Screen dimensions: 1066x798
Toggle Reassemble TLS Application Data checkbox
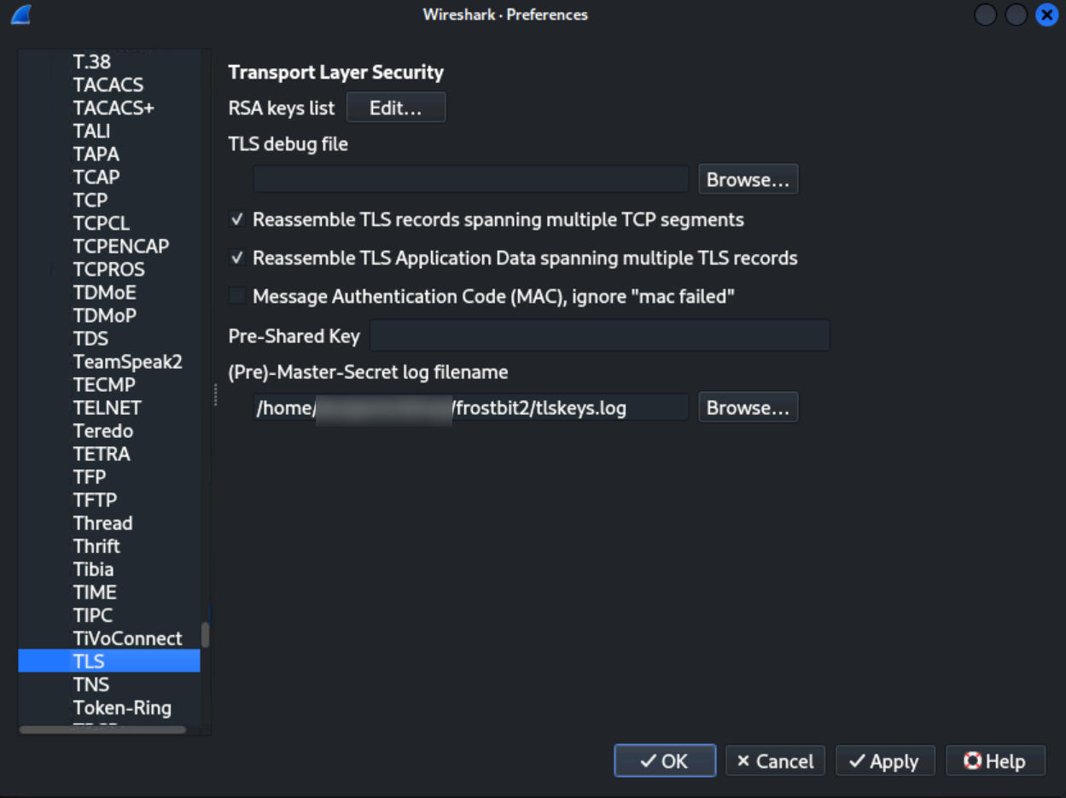(237, 258)
